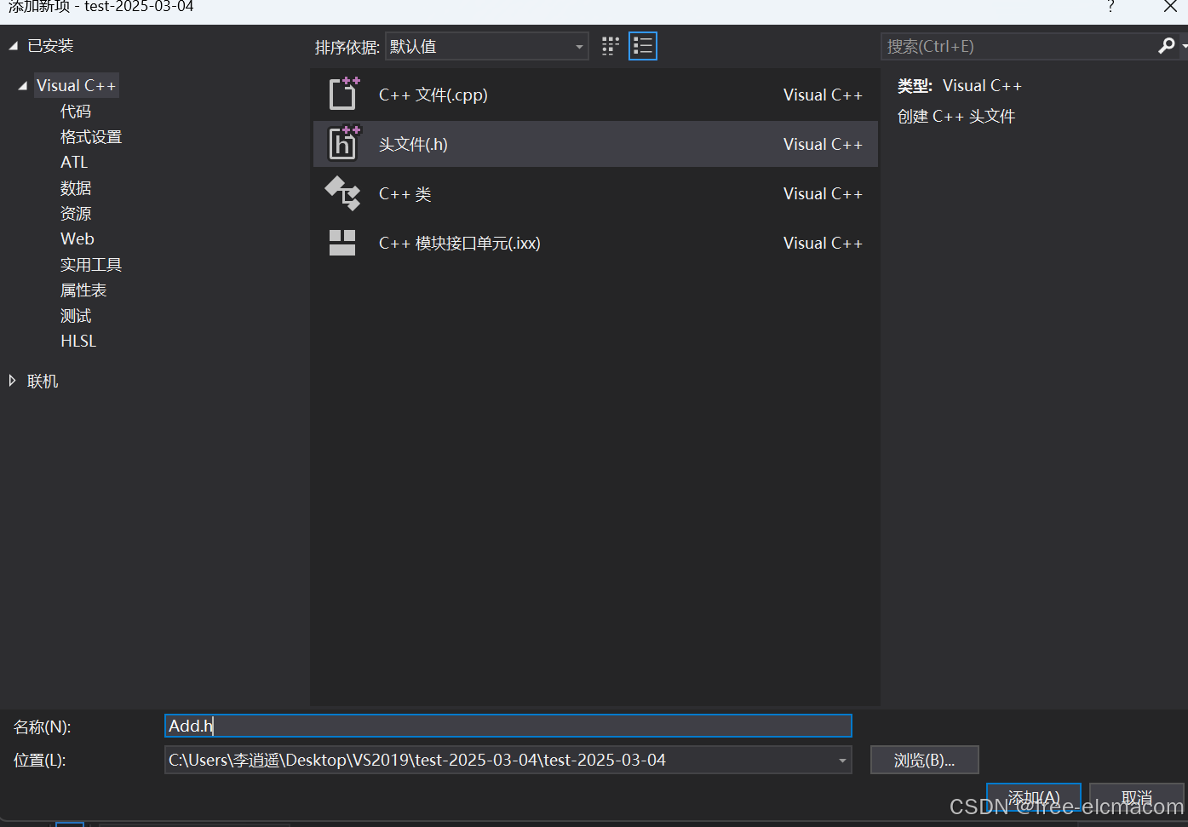Select the 资源 category
Image resolution: width=1188 pixels, height=827 pixels.
75,213
